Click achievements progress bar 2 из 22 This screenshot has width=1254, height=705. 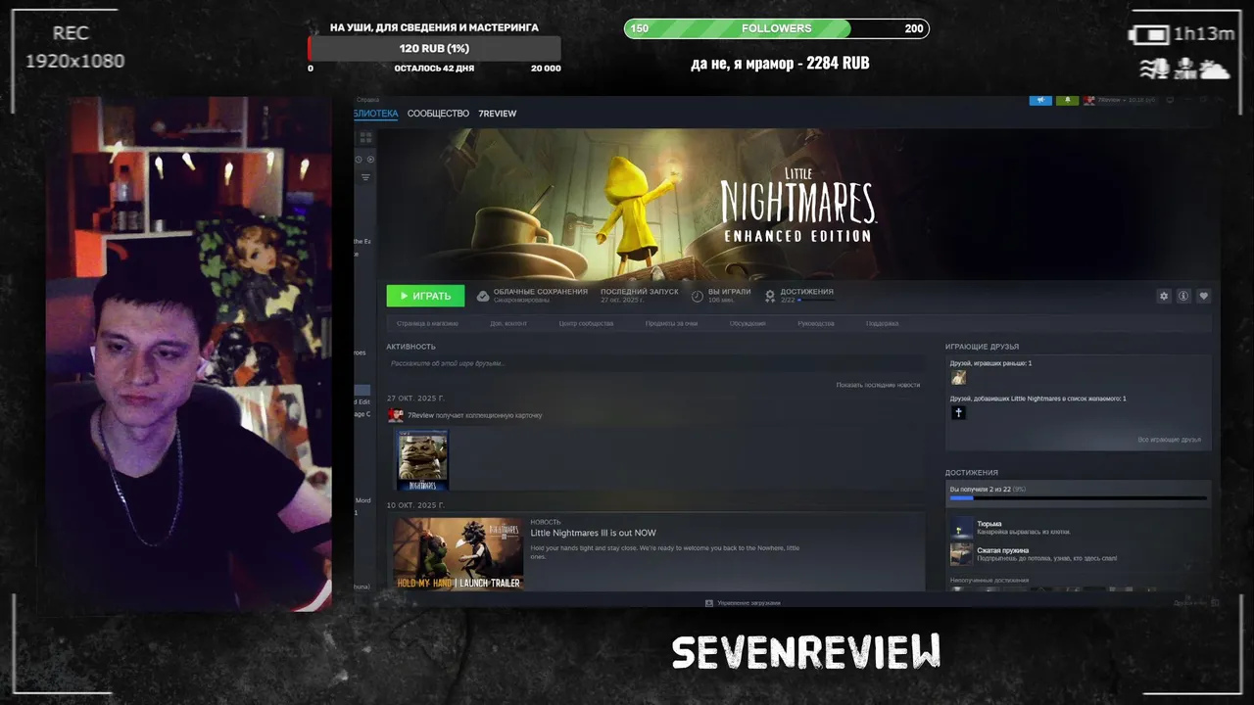point(1078,498)
